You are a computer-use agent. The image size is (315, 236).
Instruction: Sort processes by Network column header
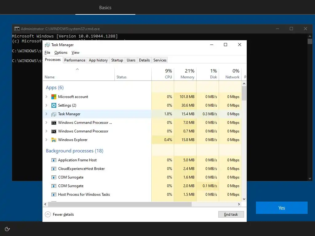point(230,74)
